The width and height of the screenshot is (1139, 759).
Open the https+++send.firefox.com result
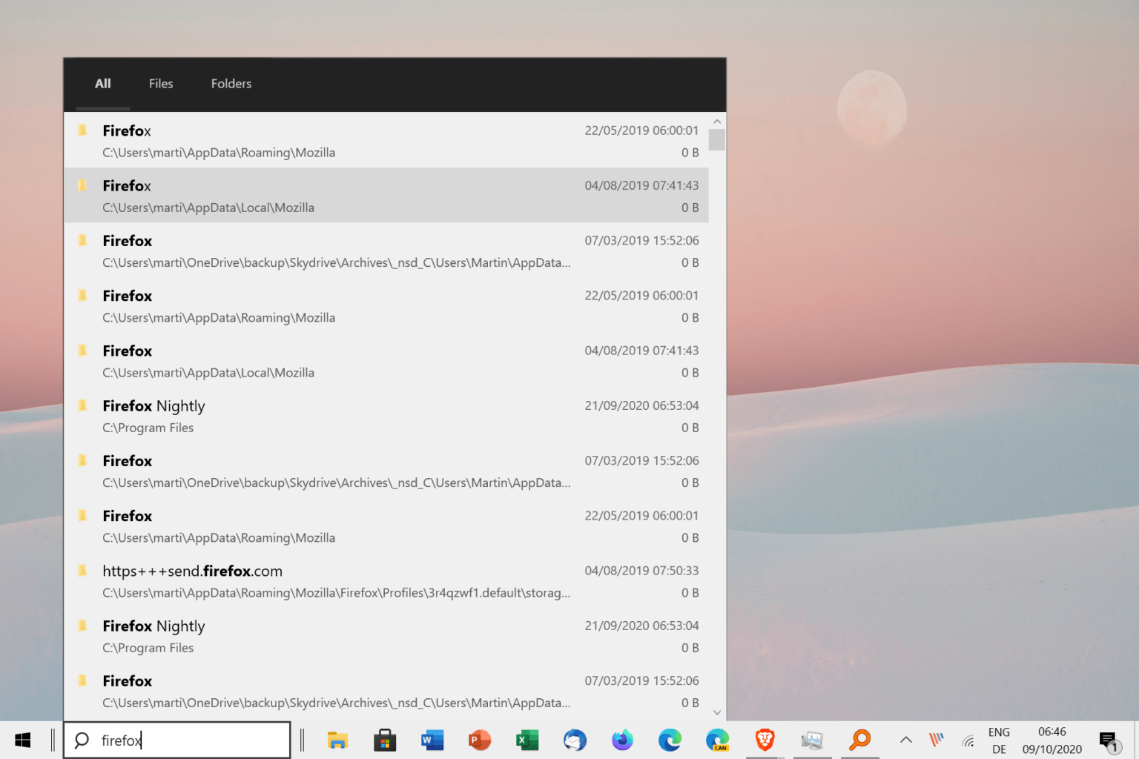point(193,571)
